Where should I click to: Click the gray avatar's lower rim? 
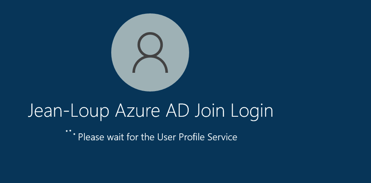point(150,89)
